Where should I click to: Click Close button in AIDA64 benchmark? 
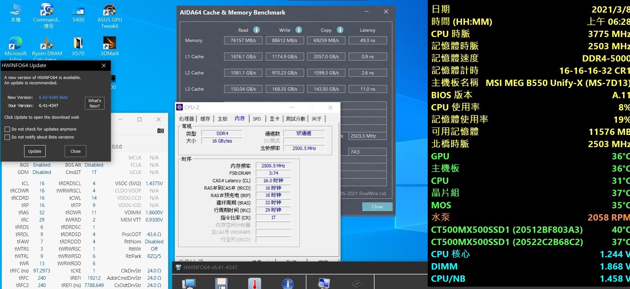click(377, 207)
